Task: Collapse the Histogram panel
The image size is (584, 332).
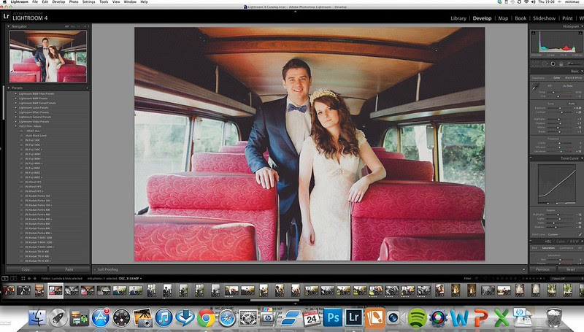Action: coord(582,26)
